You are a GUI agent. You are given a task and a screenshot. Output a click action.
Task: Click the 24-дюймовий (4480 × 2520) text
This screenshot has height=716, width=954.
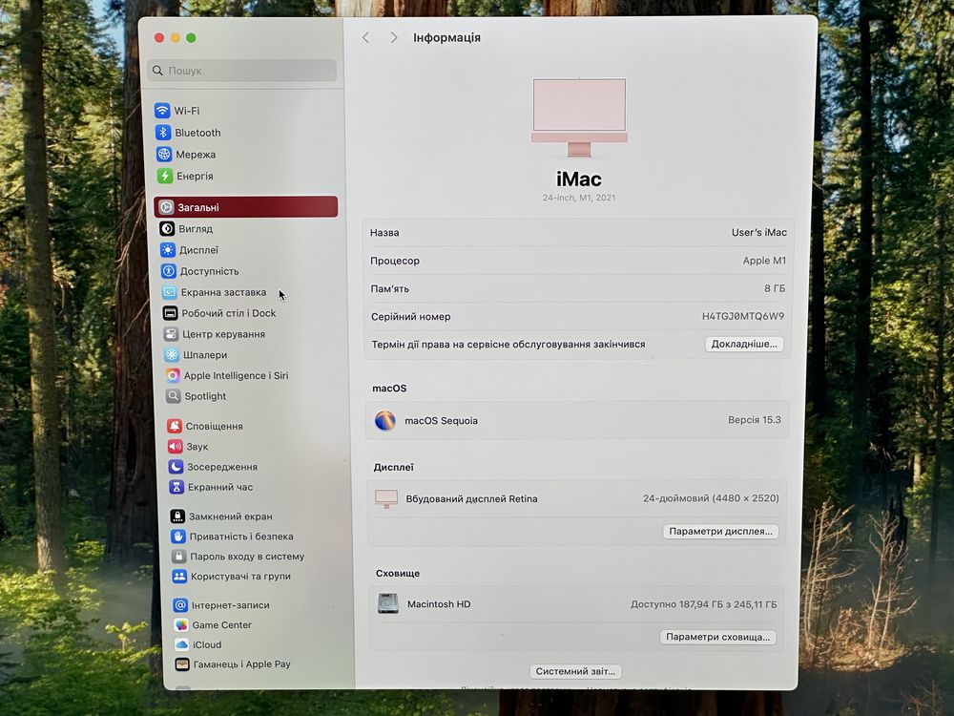(x=711, y=498)
